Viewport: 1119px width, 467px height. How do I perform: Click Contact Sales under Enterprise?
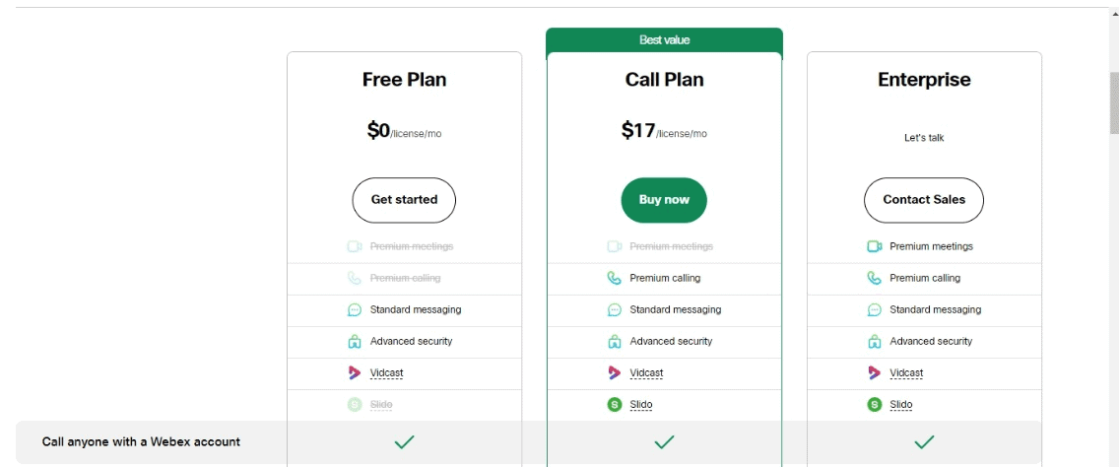coord(924,200)
